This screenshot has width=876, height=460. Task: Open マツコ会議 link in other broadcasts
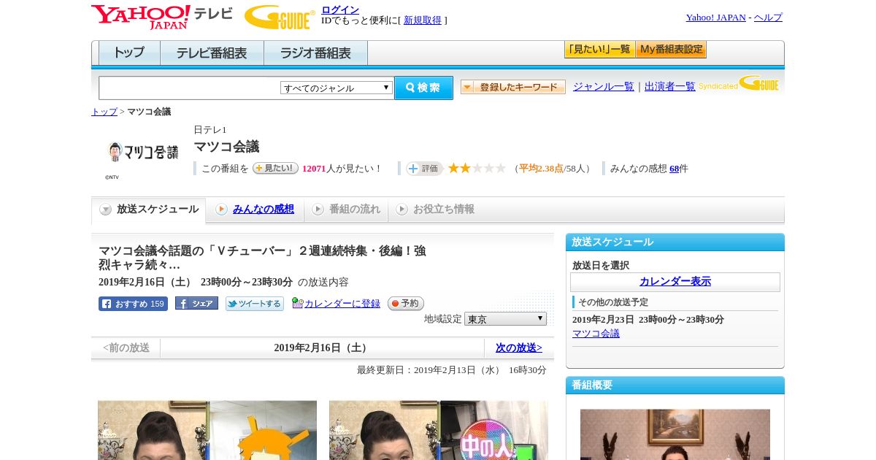pos(596,334)
